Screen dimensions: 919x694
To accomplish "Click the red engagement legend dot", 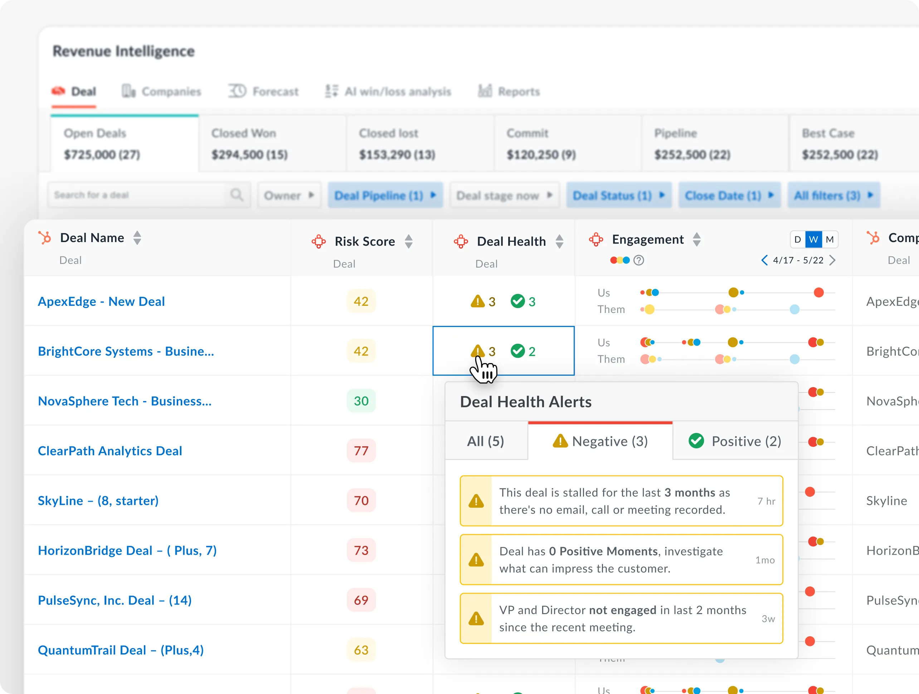I will pos(614,260).
